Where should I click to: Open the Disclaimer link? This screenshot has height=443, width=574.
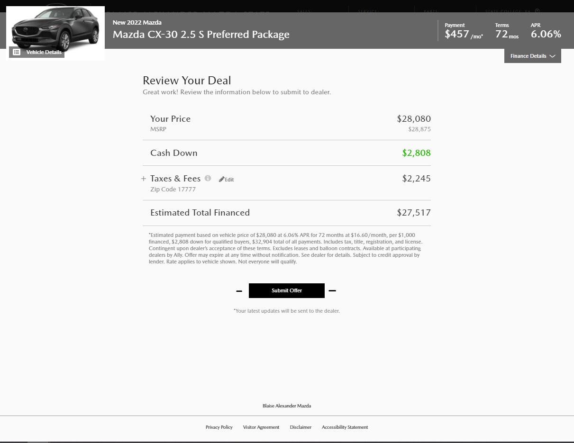(x=301, y=427)
